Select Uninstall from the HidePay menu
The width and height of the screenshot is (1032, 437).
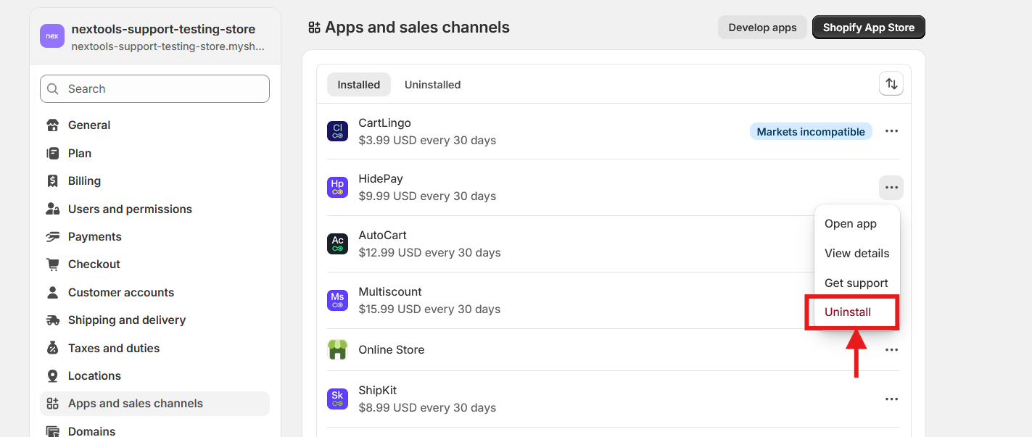(x=848, y=312)
